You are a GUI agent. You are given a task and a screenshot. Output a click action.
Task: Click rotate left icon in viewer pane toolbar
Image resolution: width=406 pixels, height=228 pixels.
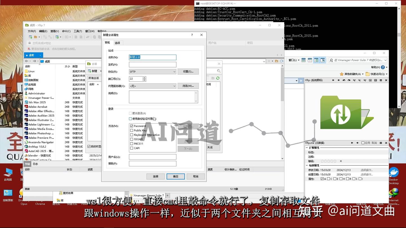pos(344,80)
